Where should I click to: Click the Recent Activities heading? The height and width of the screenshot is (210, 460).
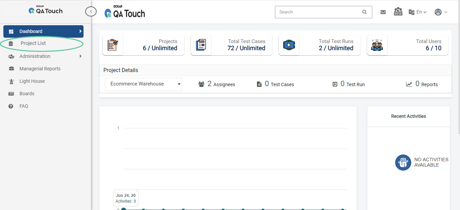click(408, 116)
